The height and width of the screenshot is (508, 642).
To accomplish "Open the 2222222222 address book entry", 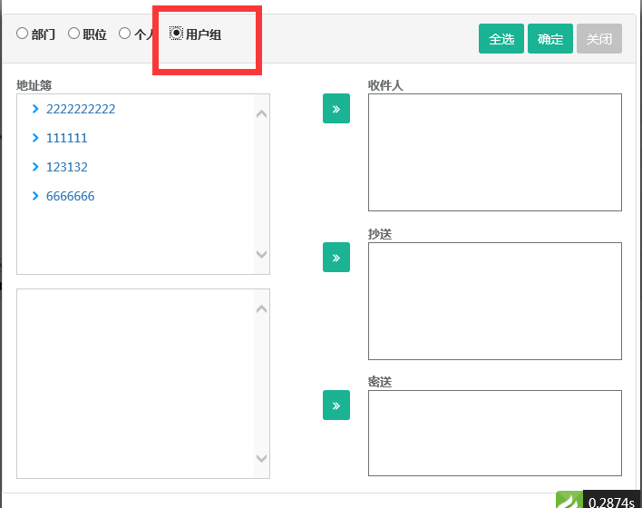I will (81, 109).
